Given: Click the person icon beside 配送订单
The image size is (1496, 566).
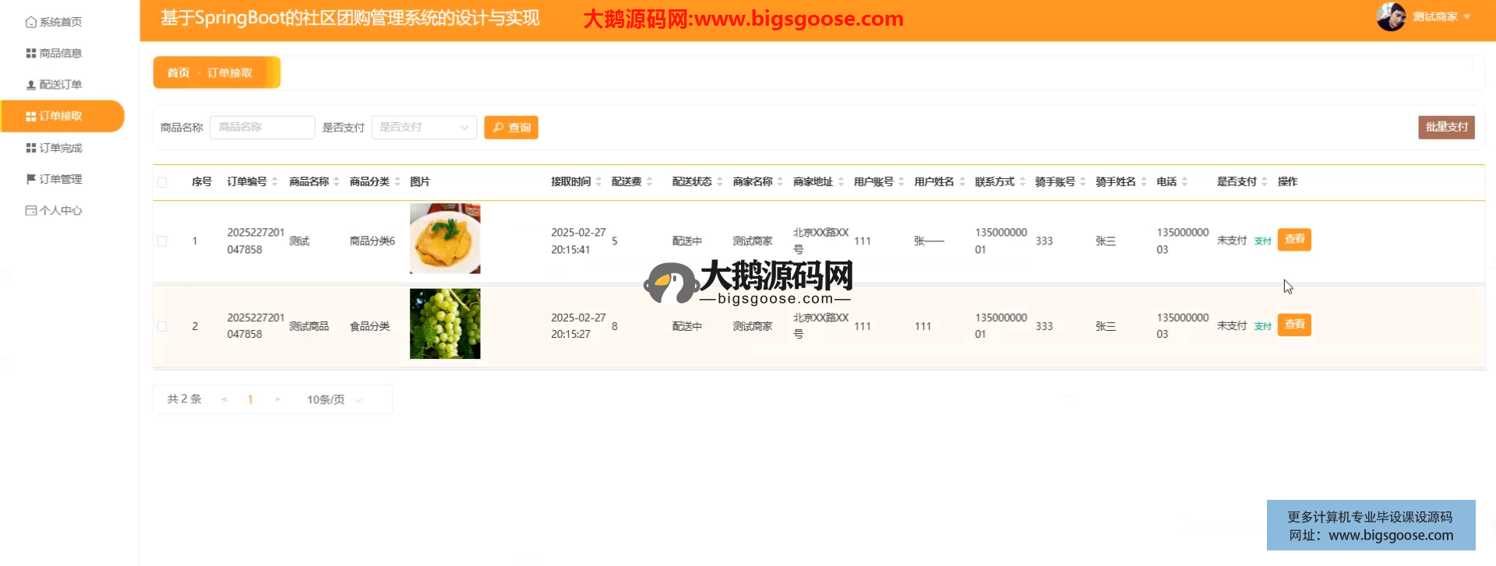Looking at the screenshot, I should [x=30, y=85].
